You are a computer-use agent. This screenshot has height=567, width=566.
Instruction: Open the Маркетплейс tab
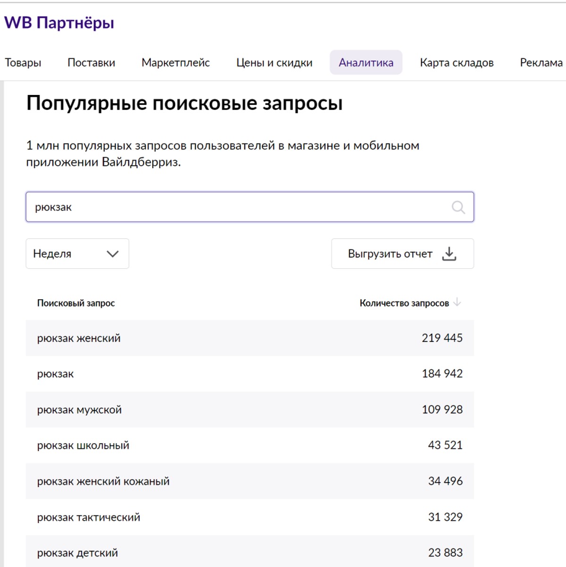175,63
